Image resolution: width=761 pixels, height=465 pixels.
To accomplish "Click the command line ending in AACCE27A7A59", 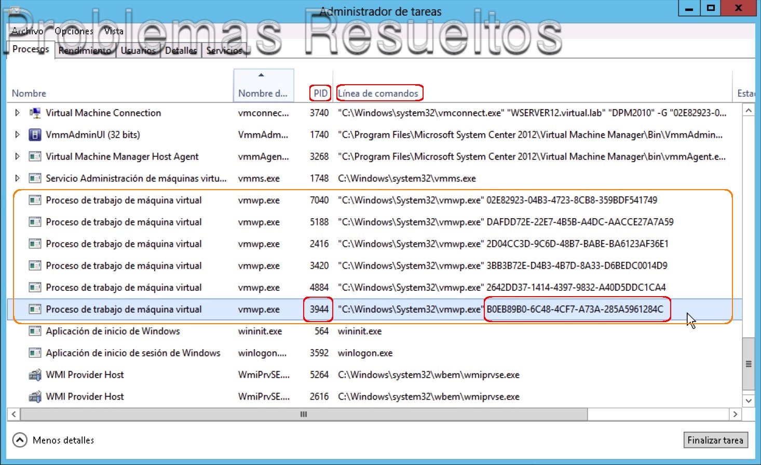I will click(x=506, y=222).
